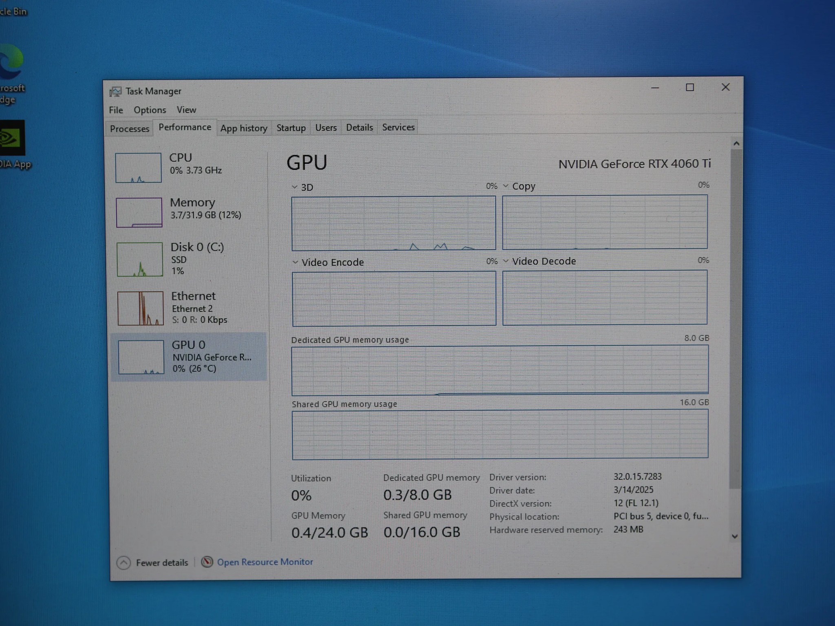The width and height of the screenshot is (835, 626).
Task: Open the Video Encode engine dropdown
Action: (x=295, y=262)
